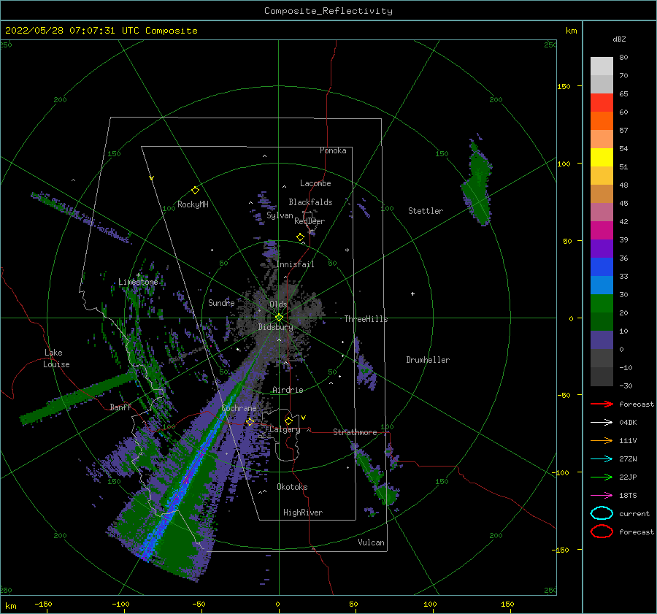
Task: Click the Drumheller label
Action: click(x=428, y=360)
